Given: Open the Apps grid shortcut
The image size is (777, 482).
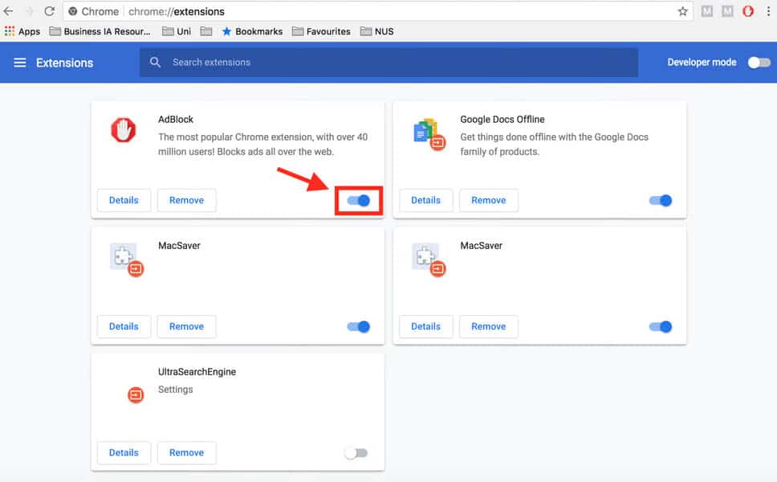Looking at the screenshot, I should pyautogui.click(x=22, y=31).
